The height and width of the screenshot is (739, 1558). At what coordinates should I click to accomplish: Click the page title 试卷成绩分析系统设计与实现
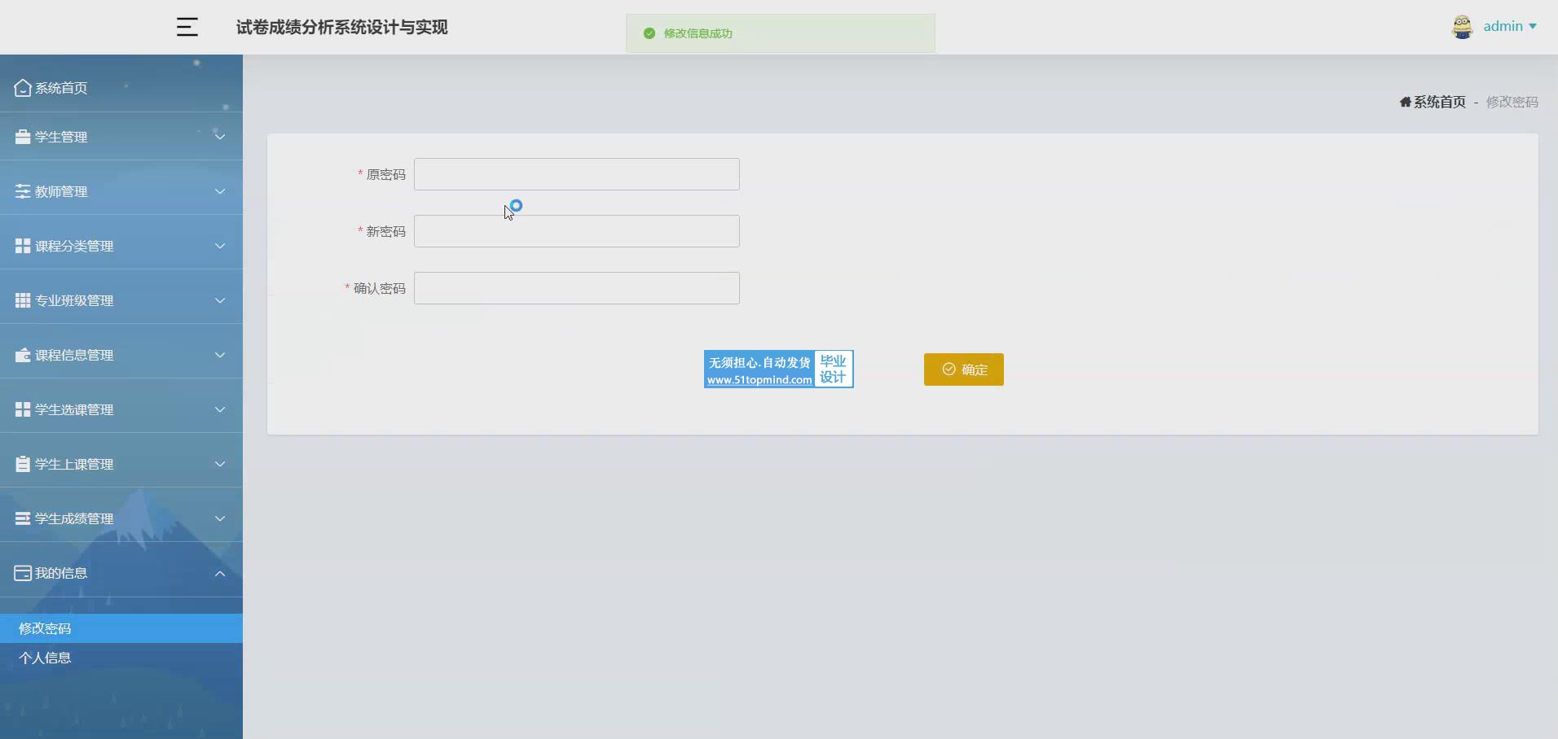click(x=342, y=27)
